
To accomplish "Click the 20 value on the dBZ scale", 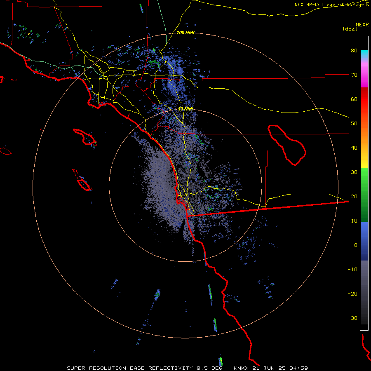I will click(354, 196).
